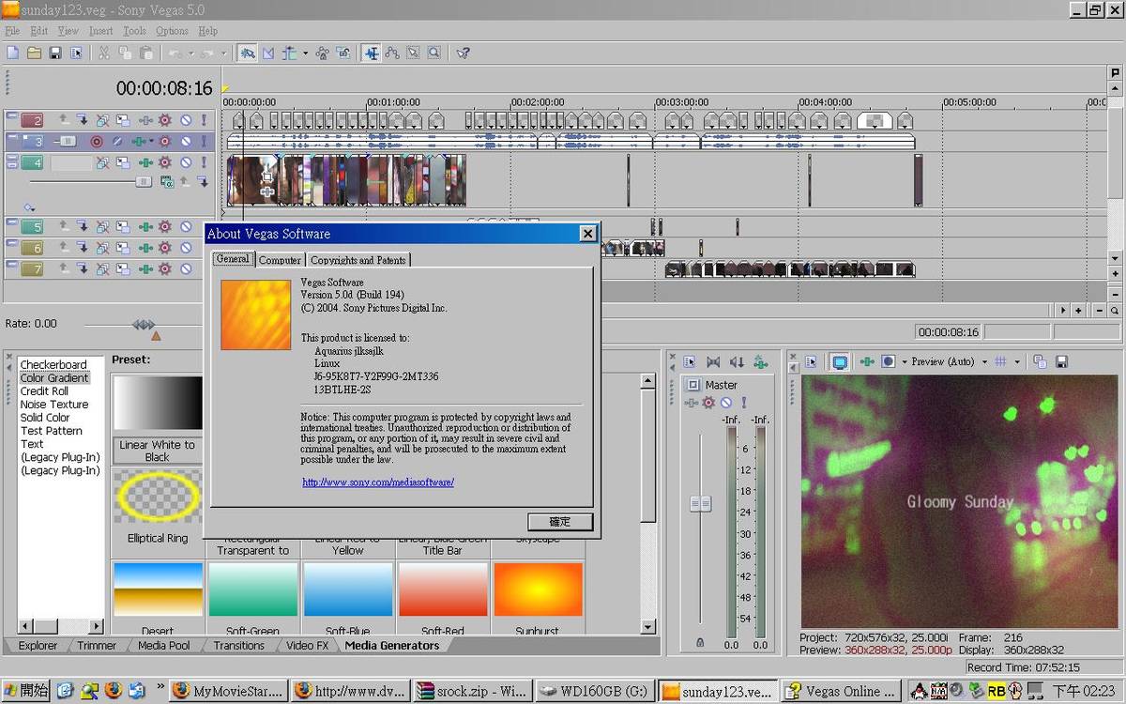This screenshot has height=704, width=1126.
Task: Open project properties icon in the toolbar
Action: (75, 54)
